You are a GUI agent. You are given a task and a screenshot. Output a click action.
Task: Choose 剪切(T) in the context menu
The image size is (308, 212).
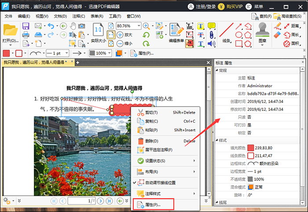[x=165, y=113]
